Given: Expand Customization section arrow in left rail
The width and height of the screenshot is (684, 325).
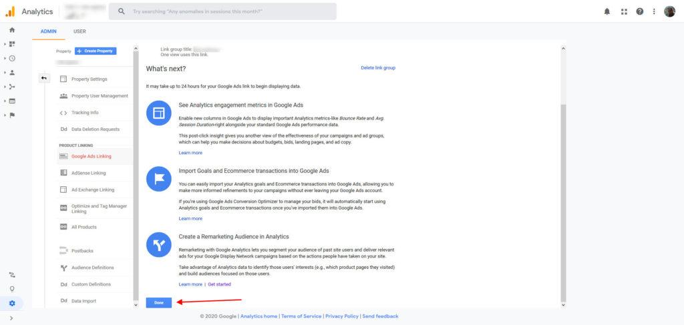Looking at the screenshot, I should 5,44.
